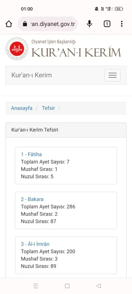
Task: Click the Kur'an-ı Kerim navbar title
Action: coord(31,75)
